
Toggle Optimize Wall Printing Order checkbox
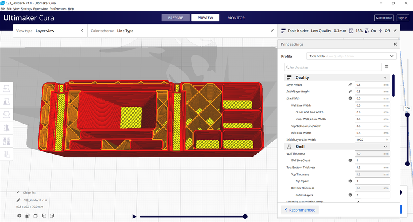pos(358,201)
